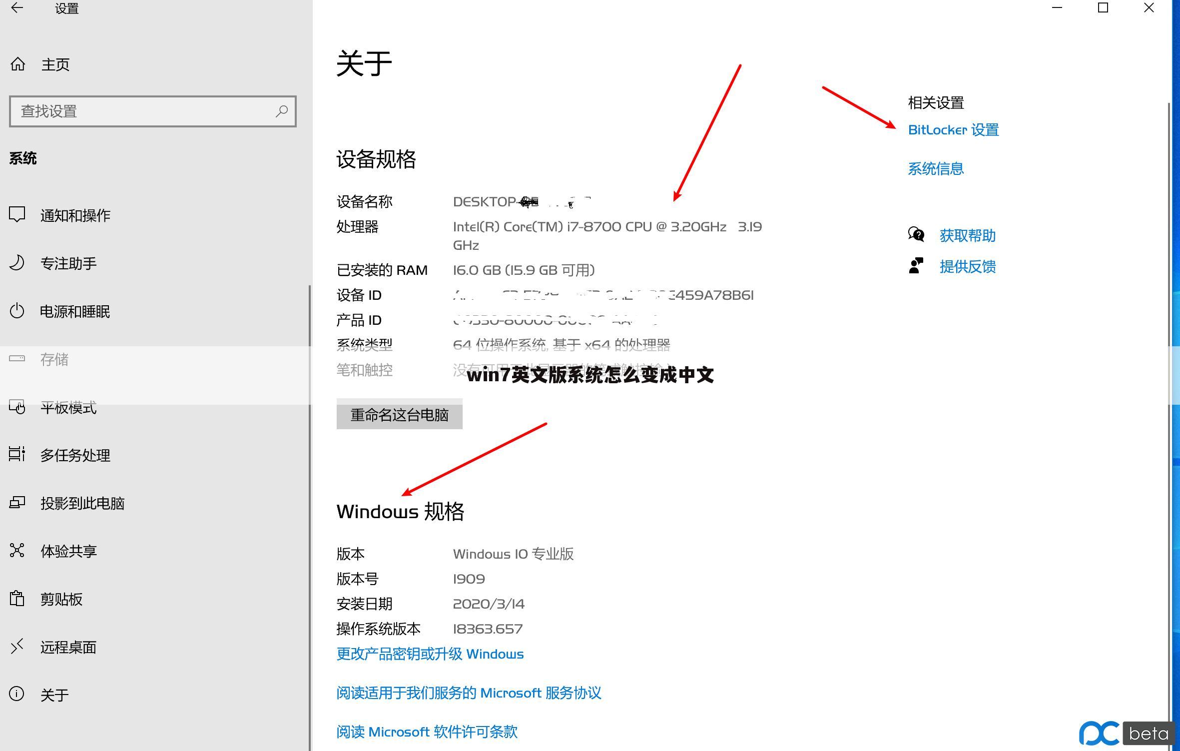This screenshot has height=751, width=1180.
Task: Minimize the Settings window
Action: (1057, 7)
